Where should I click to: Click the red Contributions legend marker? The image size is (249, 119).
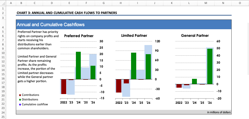(20, 95)
